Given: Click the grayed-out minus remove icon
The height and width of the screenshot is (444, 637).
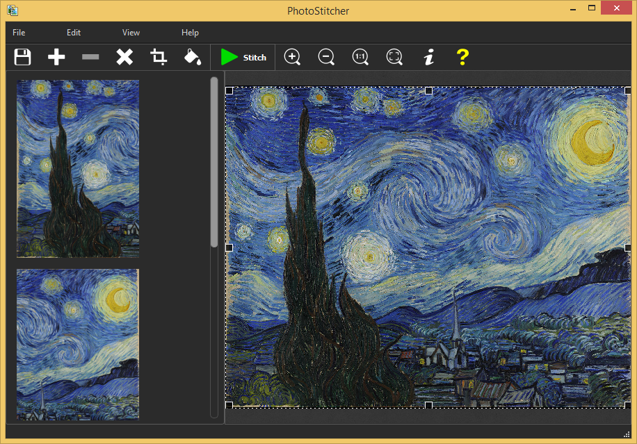Looking at the screenshot, I should (x=90, y=57).
